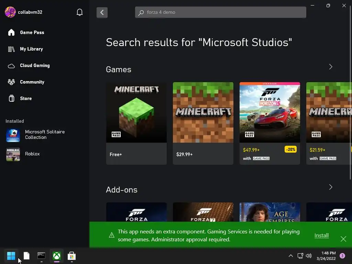Open the Free+ Minecraft game card
Screen dimensions: 352x264
tap(136, 123)
